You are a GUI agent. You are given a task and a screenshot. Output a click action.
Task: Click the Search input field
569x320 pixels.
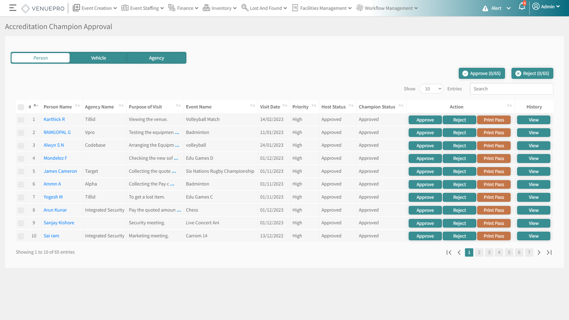511,89
